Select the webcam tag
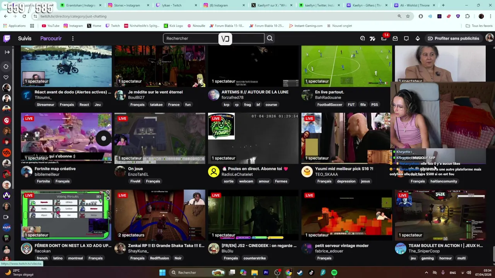 click(x=246, y=181)
